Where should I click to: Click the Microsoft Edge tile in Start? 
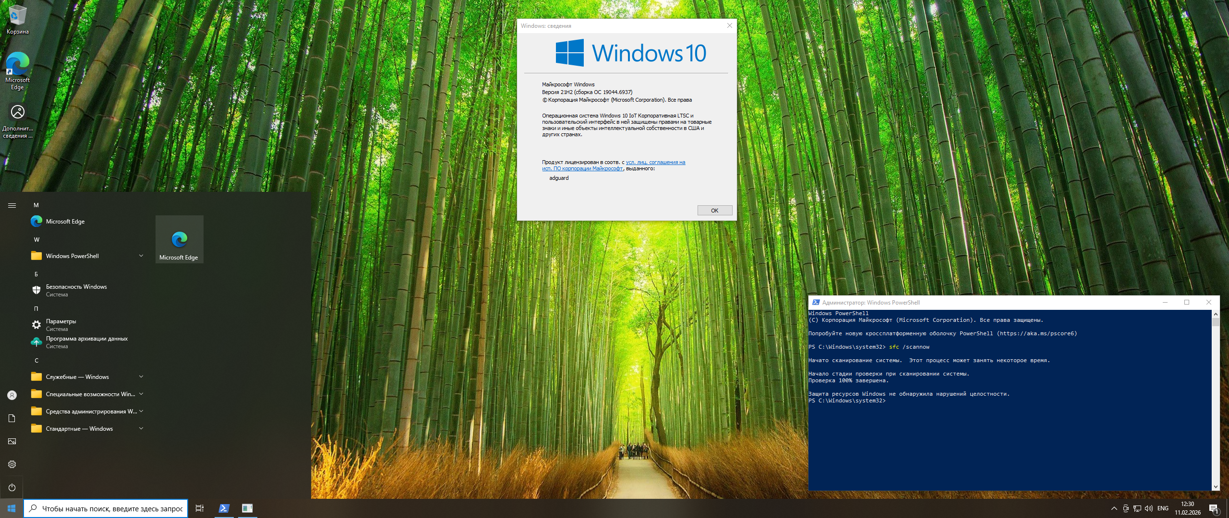coord(179,239)
